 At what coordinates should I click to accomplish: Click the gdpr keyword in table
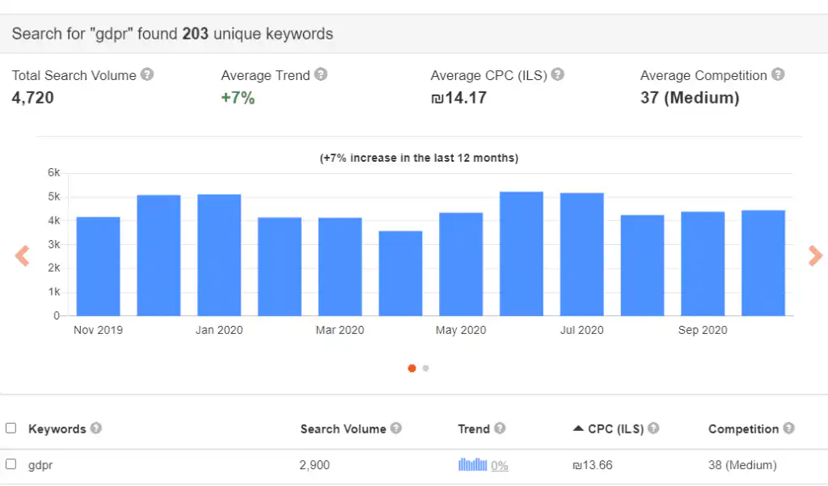click(x=40, y=465)
